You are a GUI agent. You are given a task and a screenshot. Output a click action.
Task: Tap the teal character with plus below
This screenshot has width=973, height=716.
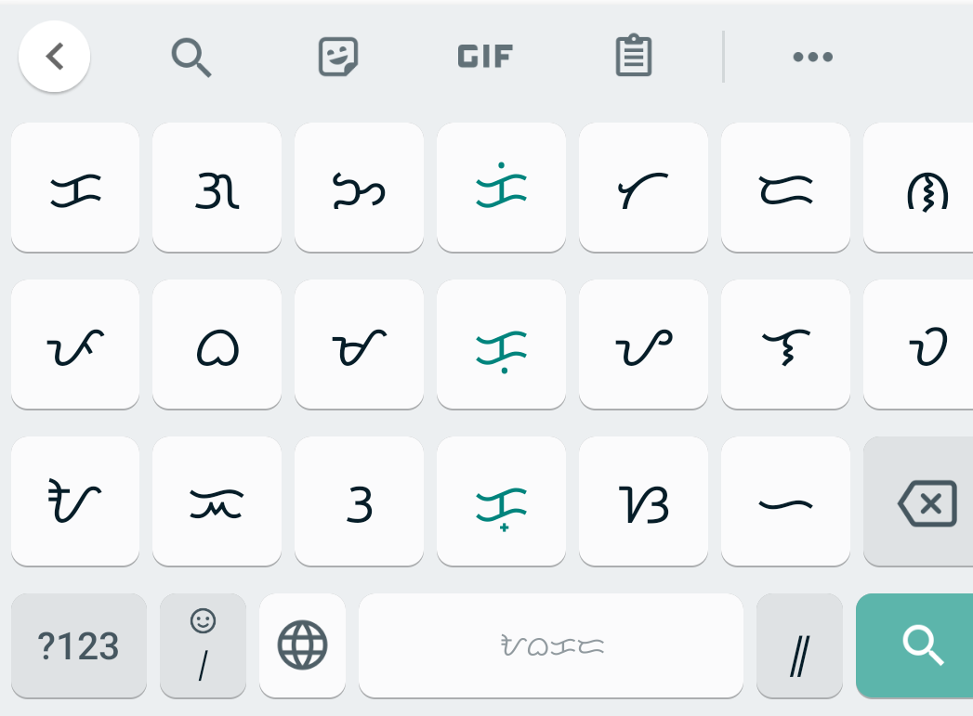502,501
